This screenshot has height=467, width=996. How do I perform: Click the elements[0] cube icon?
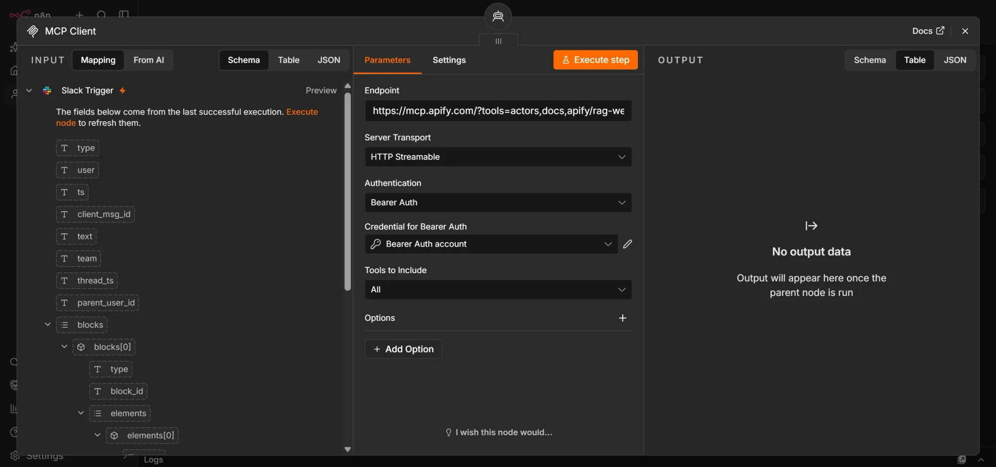pyautogui.click(x=115, y=436)
